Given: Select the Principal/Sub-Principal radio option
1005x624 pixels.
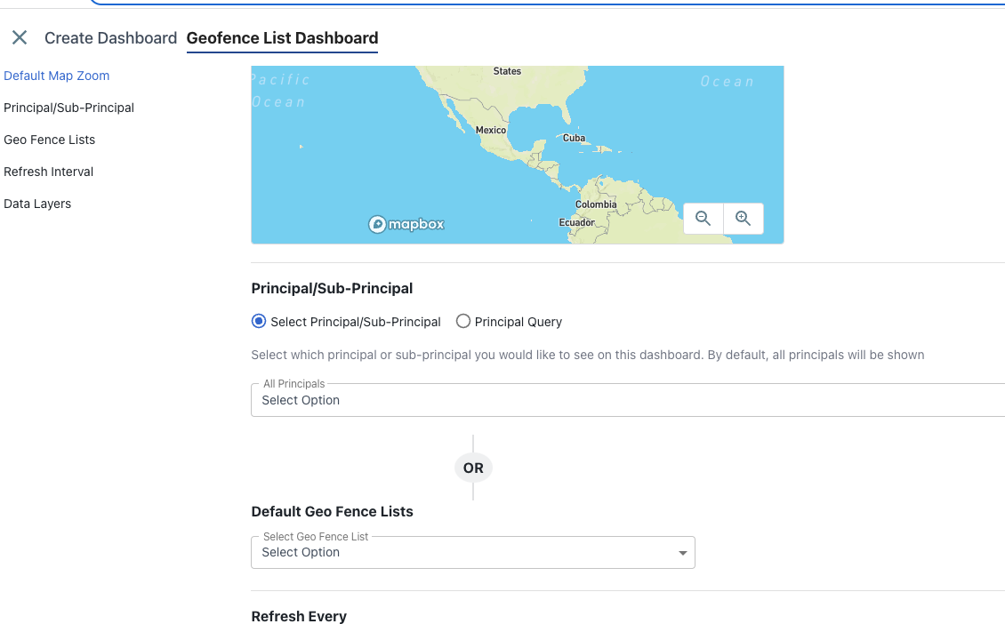Looking at the screenshot, I should point(259,322).
